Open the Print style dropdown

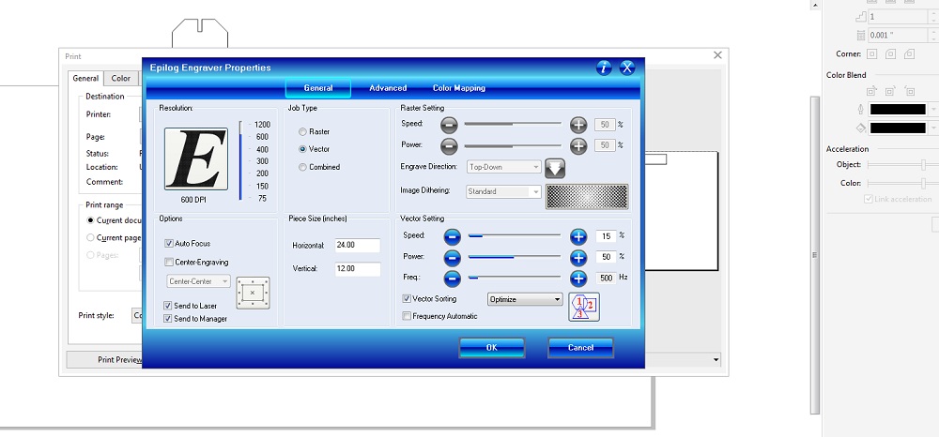coord(137,315)
